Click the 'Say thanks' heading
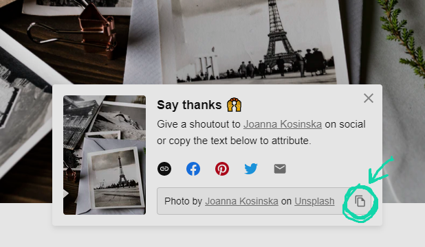The height and width of the screenshot is (247, 425). (189, 105)
